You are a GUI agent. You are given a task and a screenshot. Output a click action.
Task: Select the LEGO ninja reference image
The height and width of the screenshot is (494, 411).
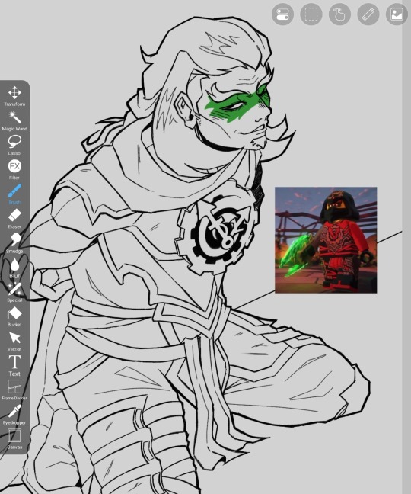coord(326,240)
